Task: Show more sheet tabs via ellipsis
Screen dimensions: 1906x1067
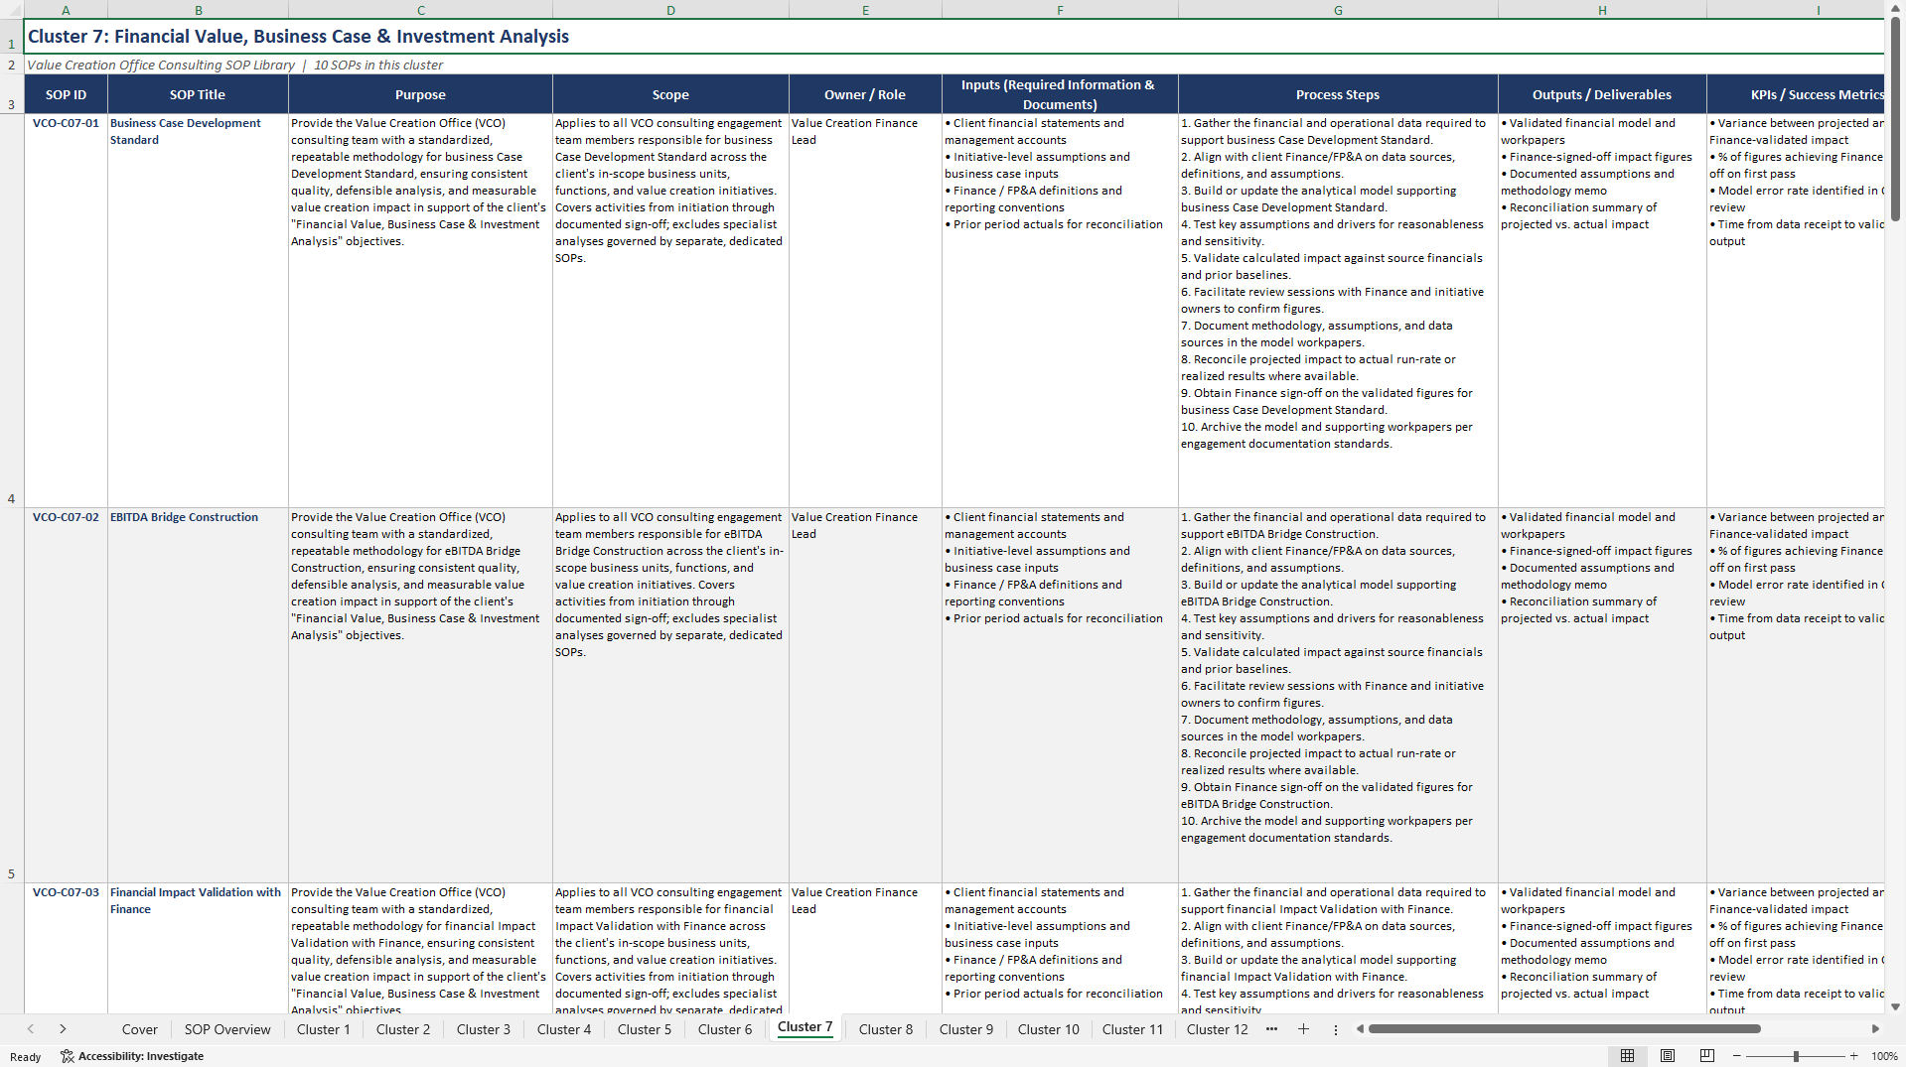Action: coord(1271,1029)
